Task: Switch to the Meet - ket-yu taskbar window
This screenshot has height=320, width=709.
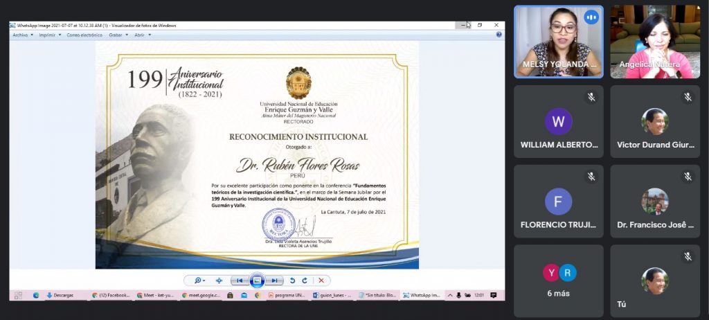Action: [156, 295]
